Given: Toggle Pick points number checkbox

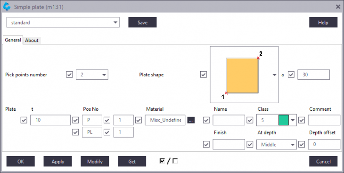Looking at the screenshot, I should (69, 74).
